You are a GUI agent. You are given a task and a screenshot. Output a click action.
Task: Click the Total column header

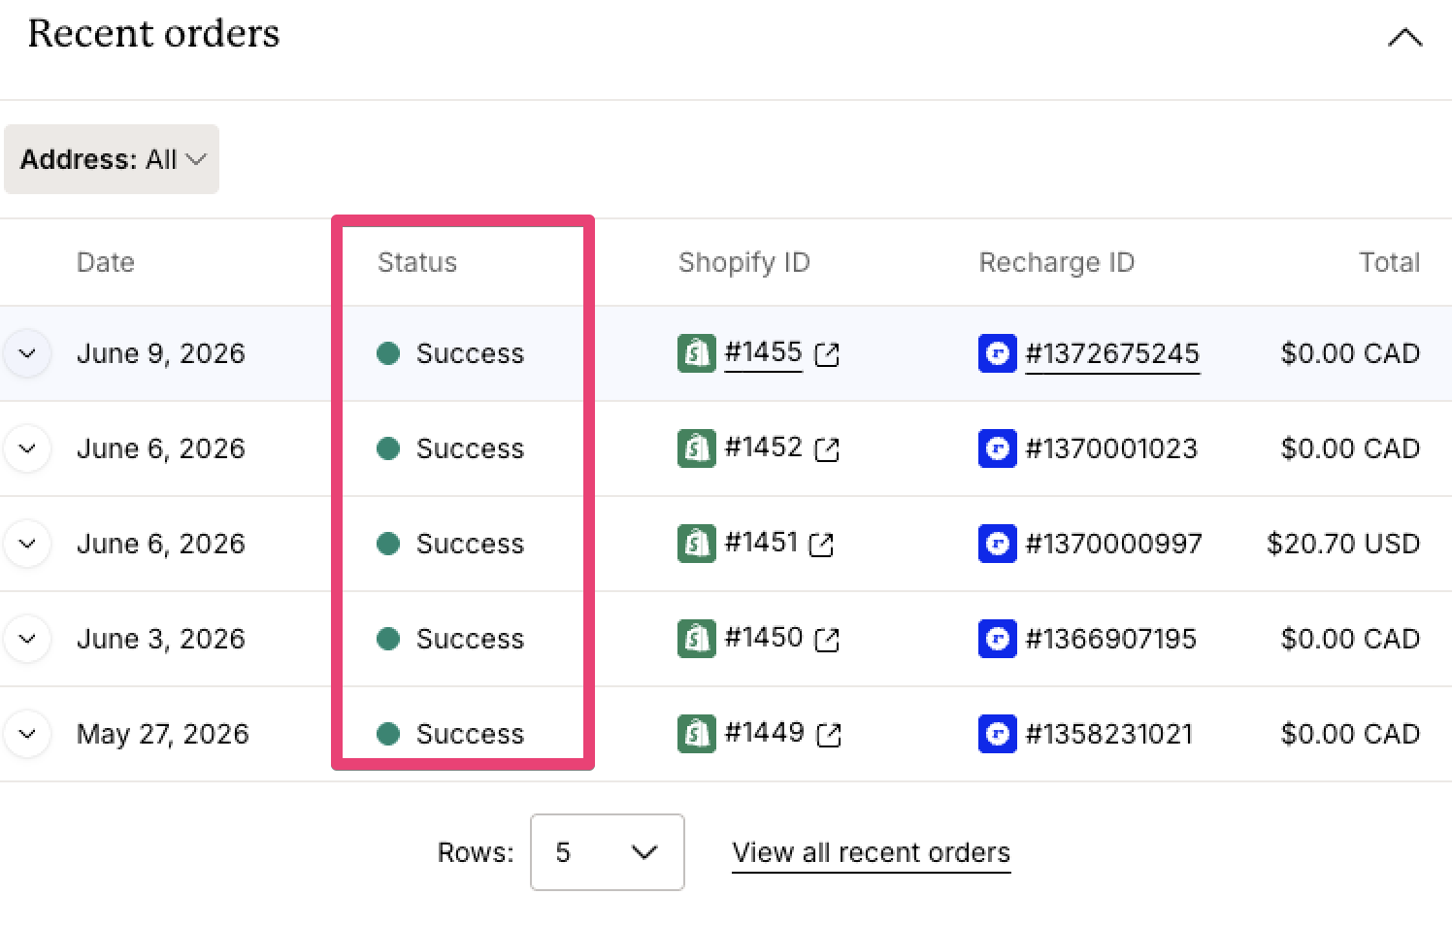click(x=1390, y=262)
